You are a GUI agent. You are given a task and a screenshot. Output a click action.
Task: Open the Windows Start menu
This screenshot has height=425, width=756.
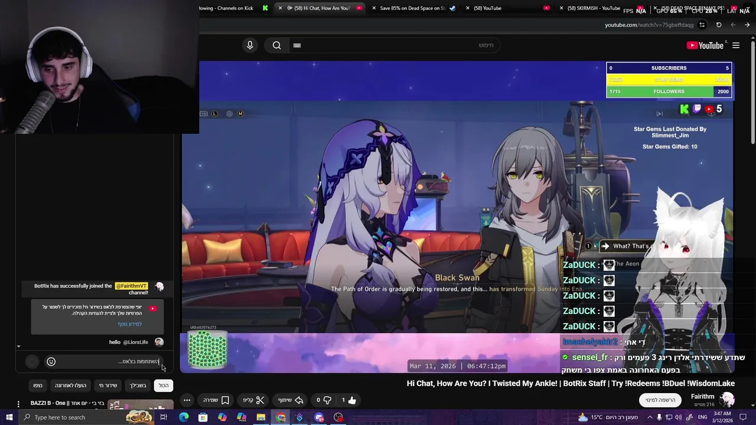(x=9, y=417)
